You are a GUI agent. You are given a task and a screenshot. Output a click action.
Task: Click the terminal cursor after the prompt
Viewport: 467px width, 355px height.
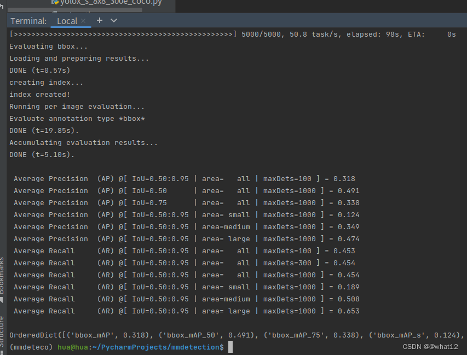point(230,347)
